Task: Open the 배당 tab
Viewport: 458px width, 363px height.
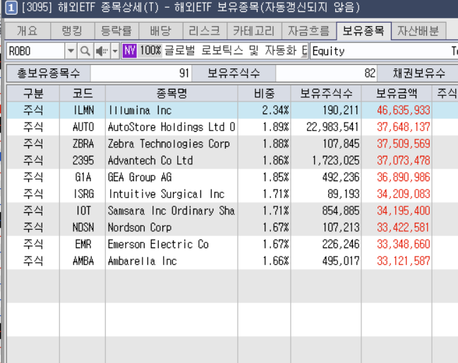Action: (x=161, y=30)
